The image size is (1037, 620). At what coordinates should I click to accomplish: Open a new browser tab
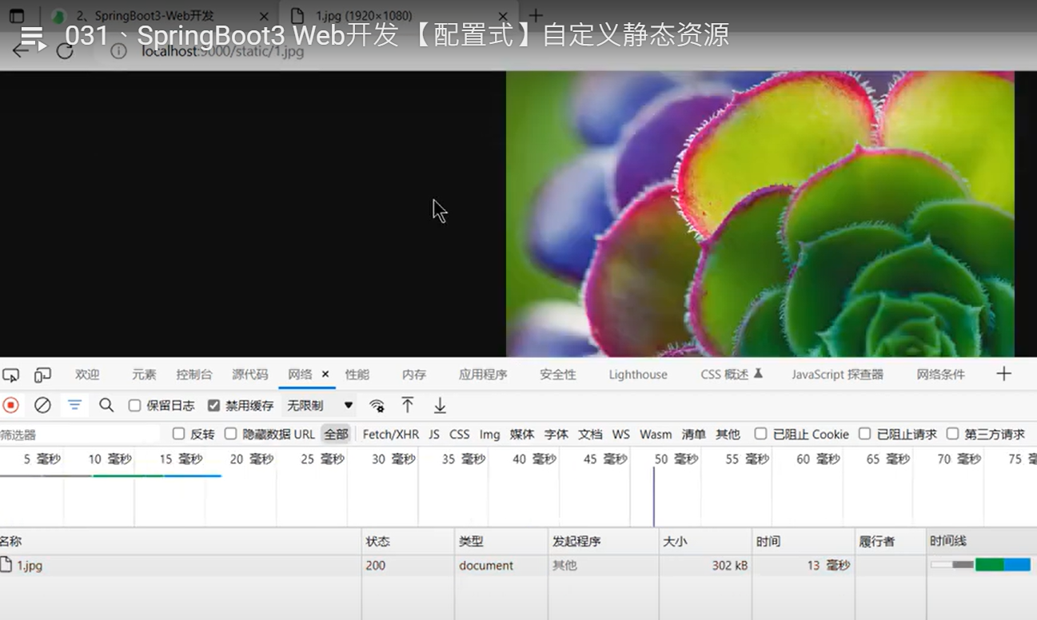click(536, 15)
